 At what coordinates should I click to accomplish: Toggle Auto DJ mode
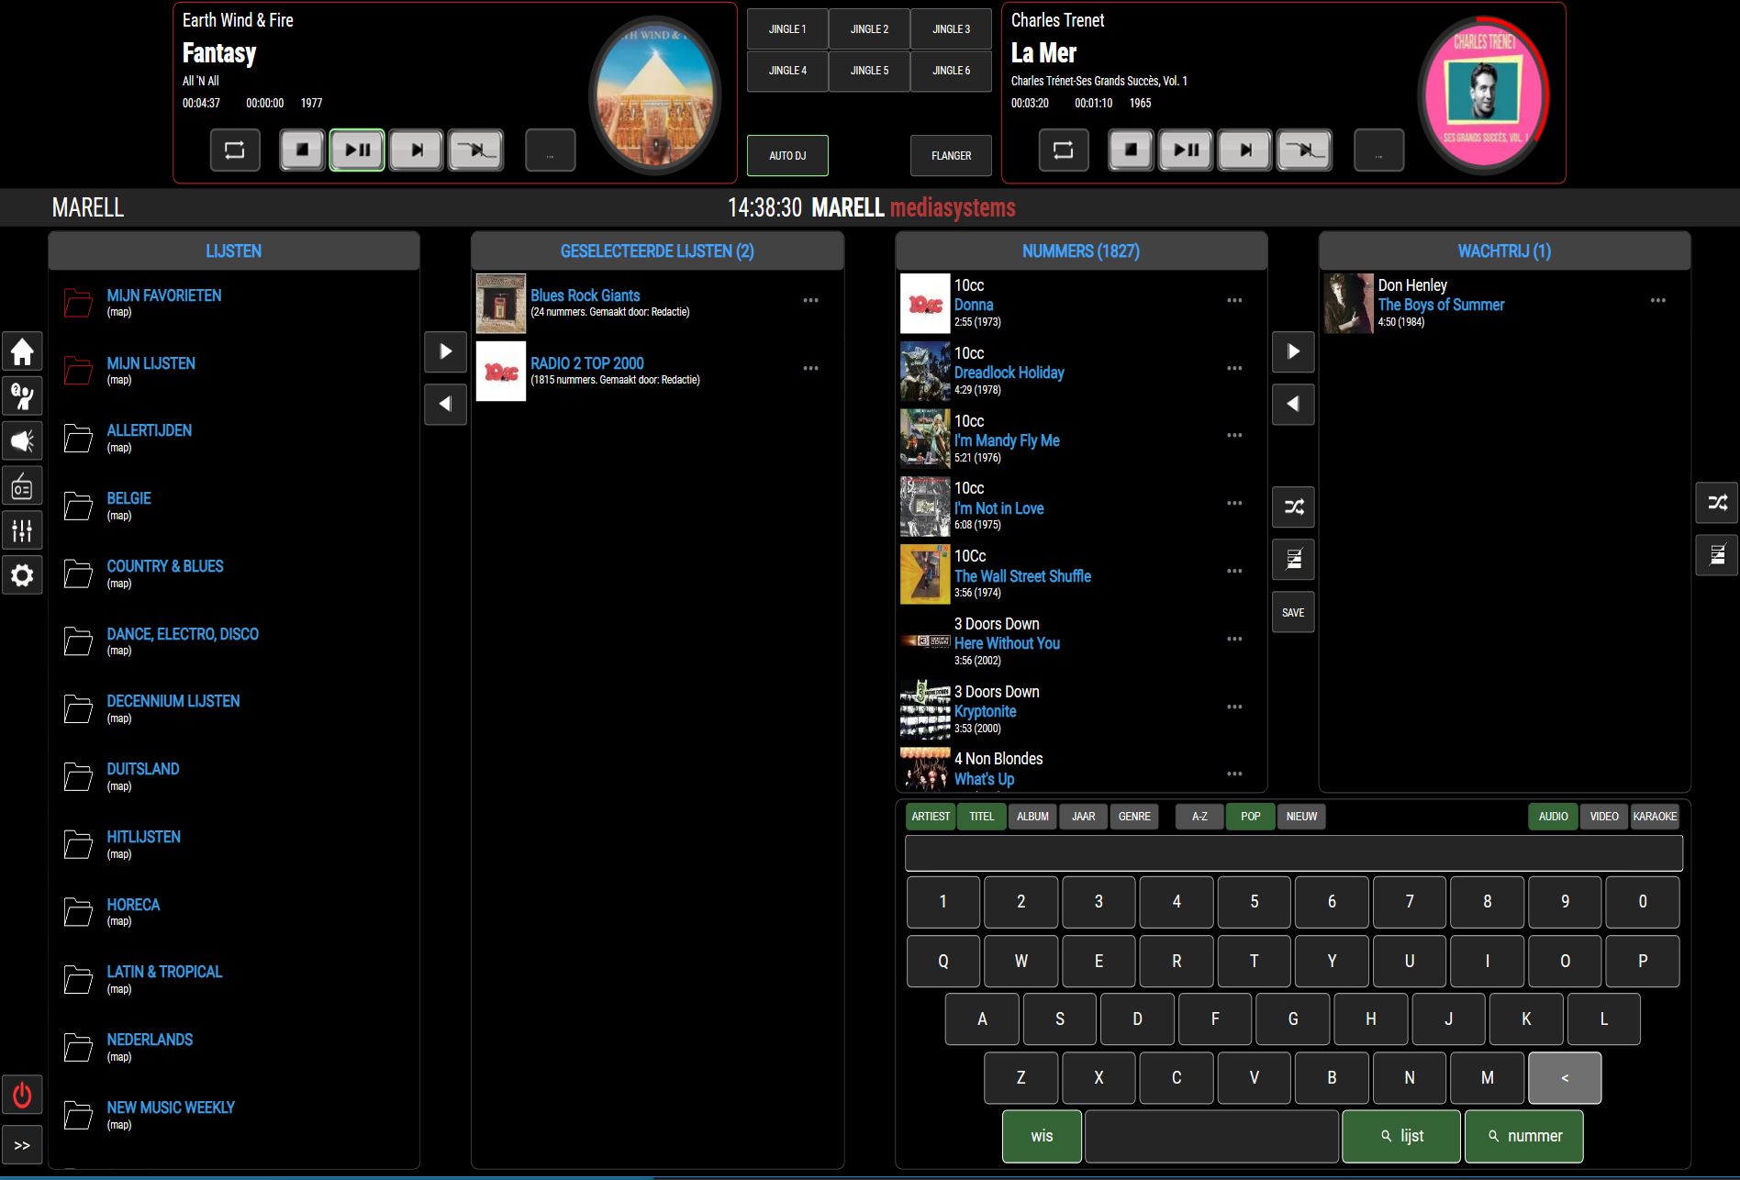[787, 155]
